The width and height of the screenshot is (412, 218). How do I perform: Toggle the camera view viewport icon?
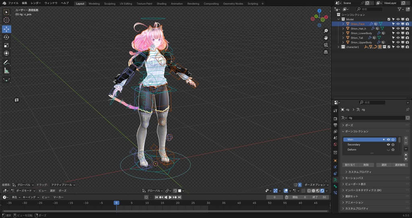coord(326,45)
